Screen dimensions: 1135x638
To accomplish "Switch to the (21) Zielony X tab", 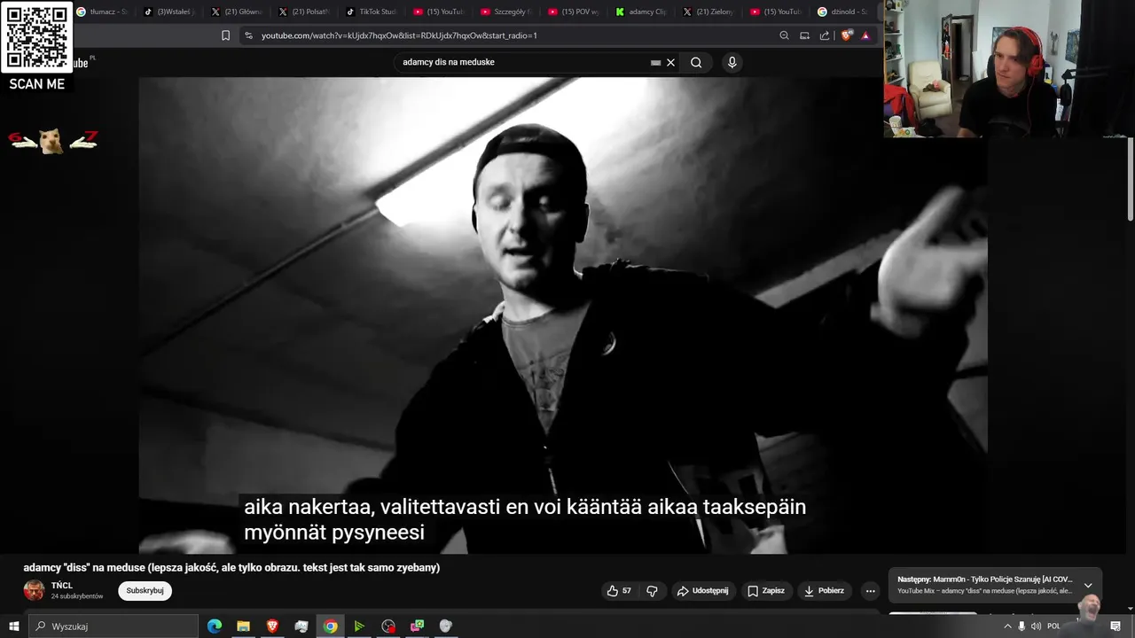I will click(x=708, y=12).
